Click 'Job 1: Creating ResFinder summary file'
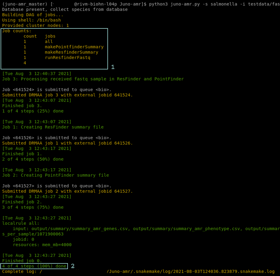Image resolution: width=280 pixels, height=276 pixels. [x=53, y=127]
